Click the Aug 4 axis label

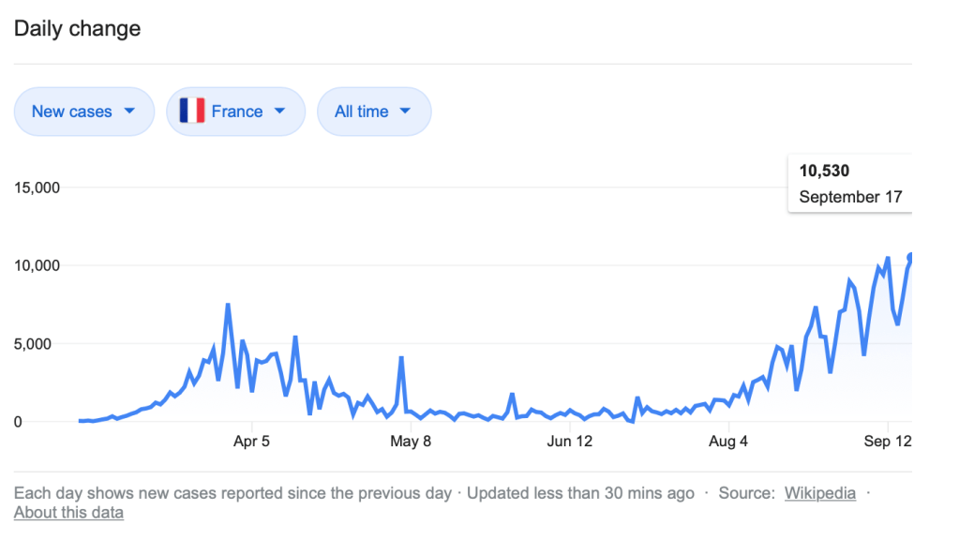(728, 441)
